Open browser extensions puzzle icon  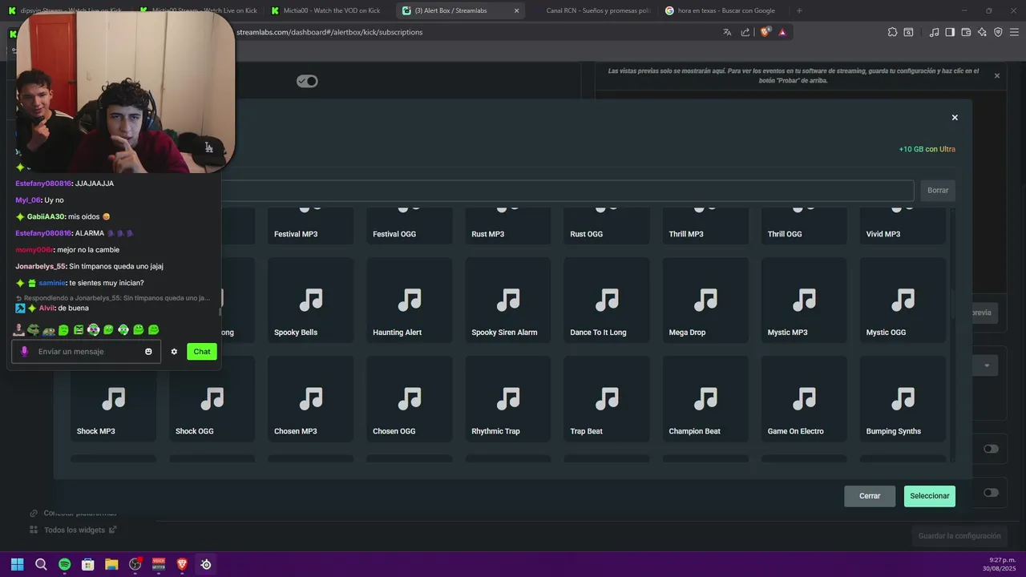[x=892, y=32]
